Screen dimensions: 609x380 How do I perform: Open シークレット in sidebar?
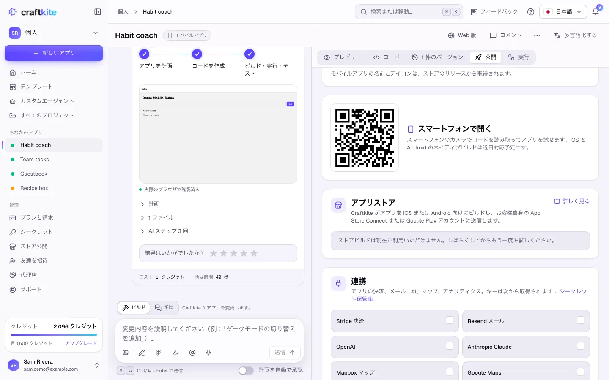tap(54, 232)
